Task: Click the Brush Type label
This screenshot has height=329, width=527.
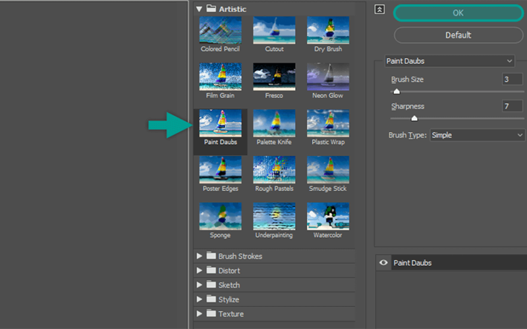Action: (x=407, y=136)
